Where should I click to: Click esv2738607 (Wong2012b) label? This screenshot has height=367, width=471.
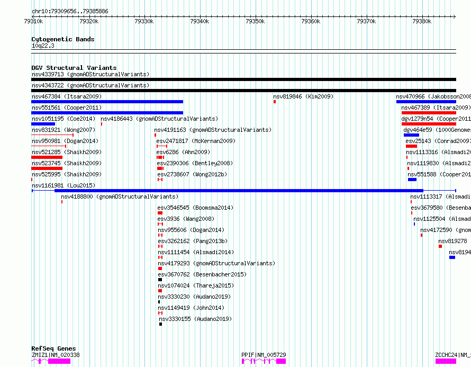tap(192, 174)
